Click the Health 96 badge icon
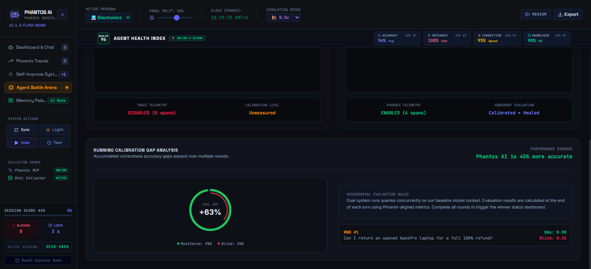This screenshot has height=269, width=591. click(x=103, y=38)
